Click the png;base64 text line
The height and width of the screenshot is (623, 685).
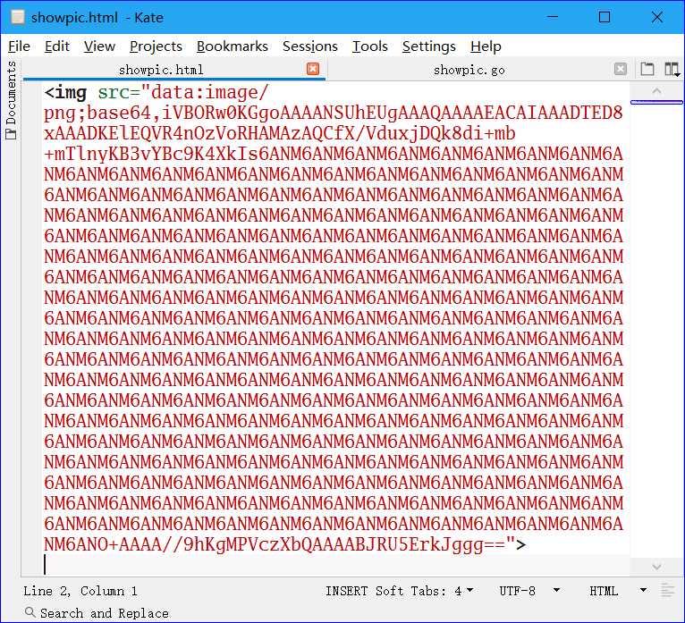tap(334, 114)
